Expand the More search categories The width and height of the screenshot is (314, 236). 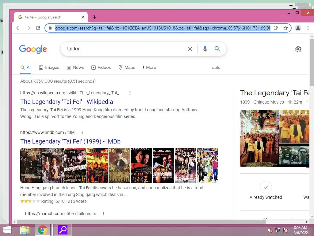[x=149, y=67]
